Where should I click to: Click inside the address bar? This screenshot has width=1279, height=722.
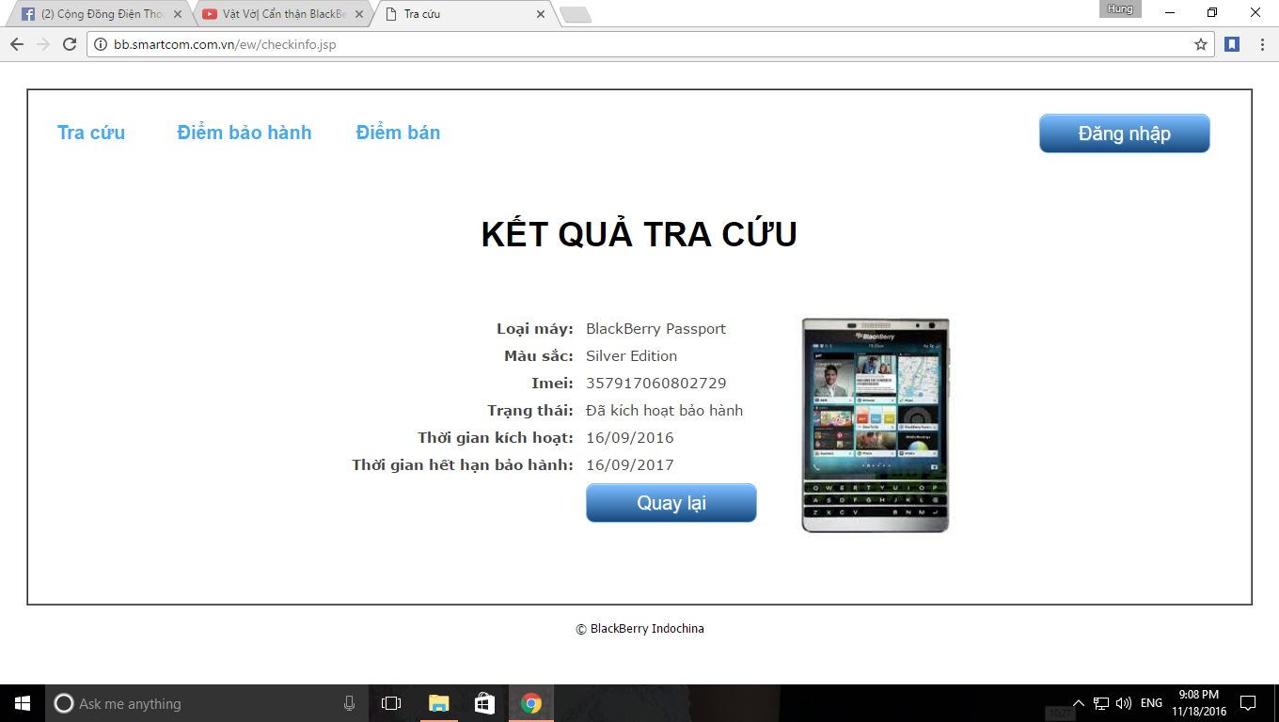[564, 43]
